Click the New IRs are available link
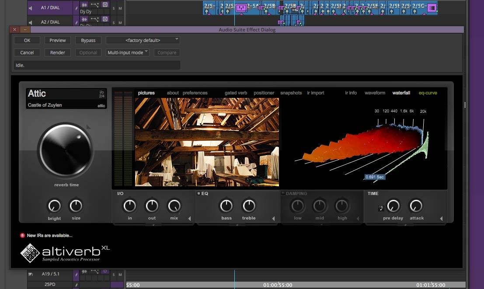 click(x=49, y=236)
